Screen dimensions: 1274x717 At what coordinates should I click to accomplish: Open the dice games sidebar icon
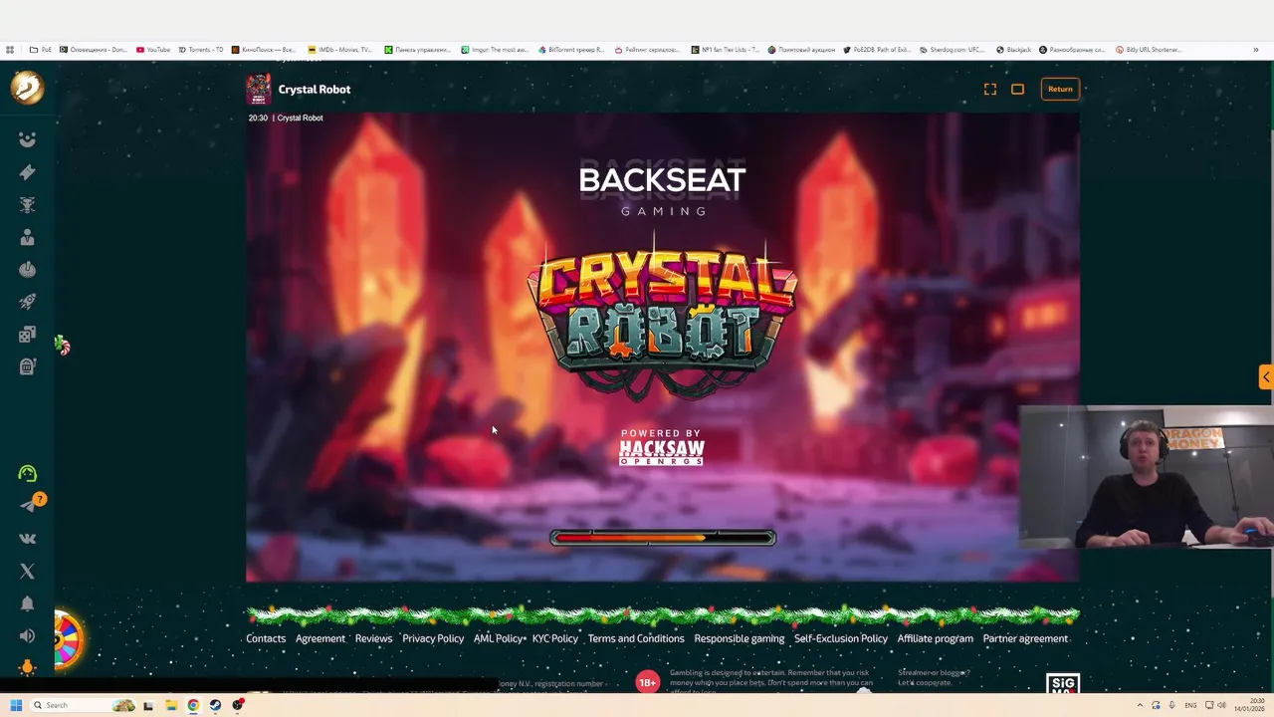27,335
